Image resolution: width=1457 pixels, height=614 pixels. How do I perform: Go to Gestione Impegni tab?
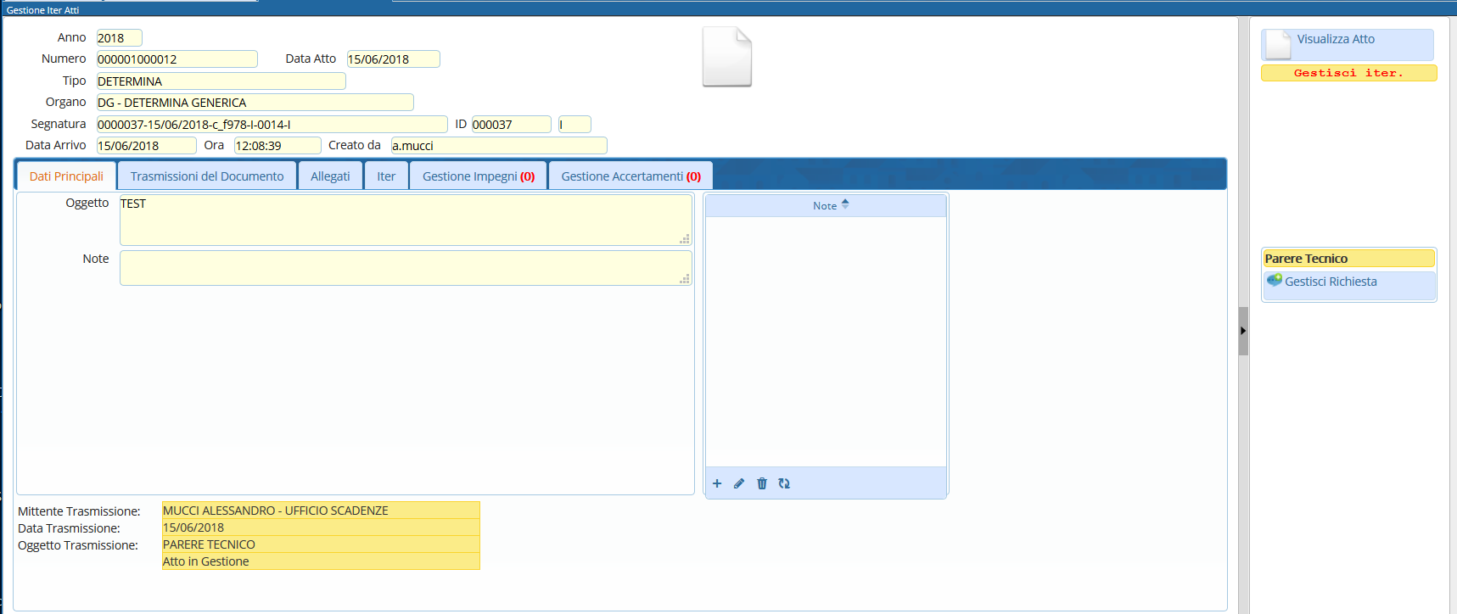pos(479,176)
